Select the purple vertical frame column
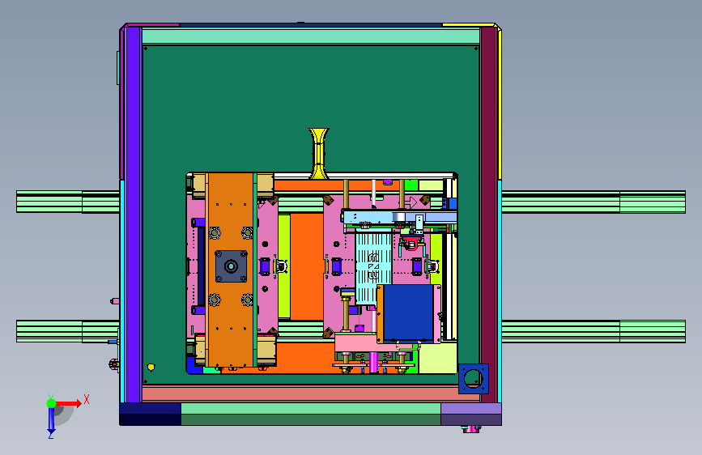702x455 pixels. coord(134,215)
